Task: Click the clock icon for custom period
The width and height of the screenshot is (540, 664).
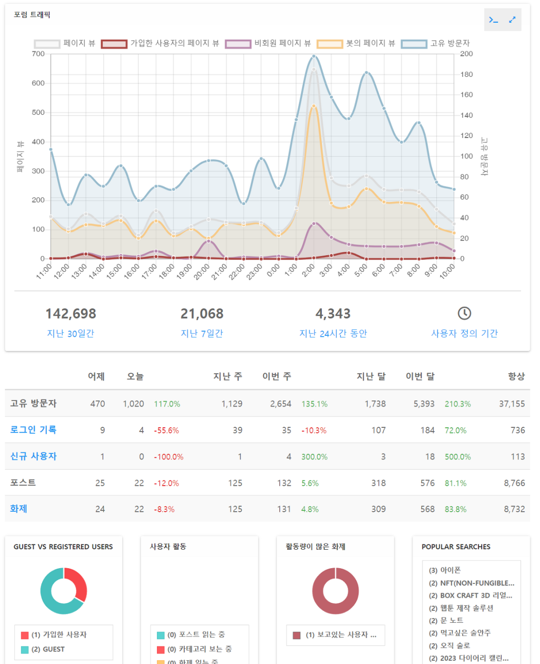Action: (x=464, y=313)
